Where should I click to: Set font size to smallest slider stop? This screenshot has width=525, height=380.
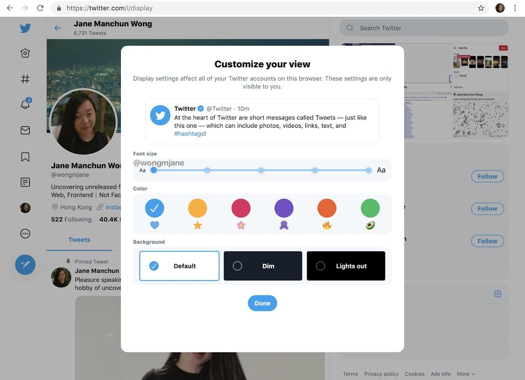154,170
